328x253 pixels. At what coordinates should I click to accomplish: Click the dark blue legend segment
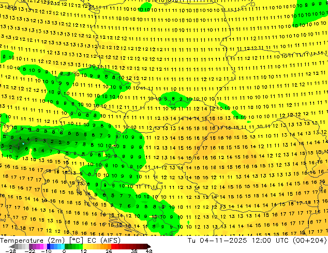[49, 246]
